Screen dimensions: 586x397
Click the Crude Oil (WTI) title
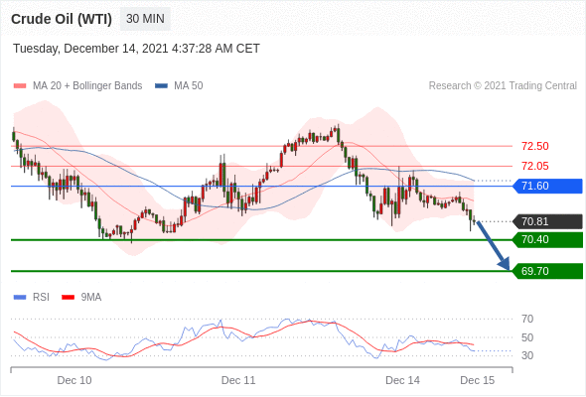point(62,19)
